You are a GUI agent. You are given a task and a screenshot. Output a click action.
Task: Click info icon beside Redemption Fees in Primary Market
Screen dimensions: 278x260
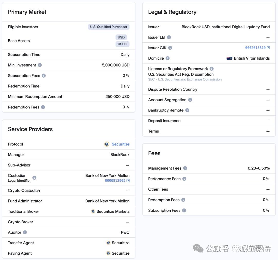coord(43,107)
